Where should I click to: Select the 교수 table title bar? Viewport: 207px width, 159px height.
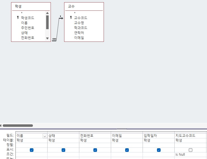coord(84,6)
